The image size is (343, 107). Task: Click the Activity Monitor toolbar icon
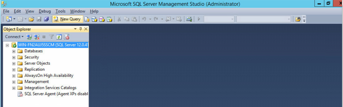pyautogui.click(x=189, y=19)
